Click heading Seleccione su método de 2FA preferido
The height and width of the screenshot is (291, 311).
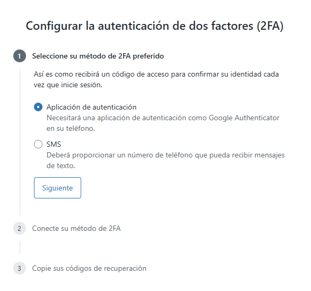tap(98, 56)
